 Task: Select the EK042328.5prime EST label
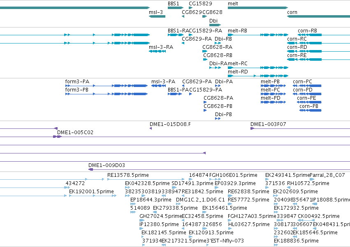coord(147,183)
